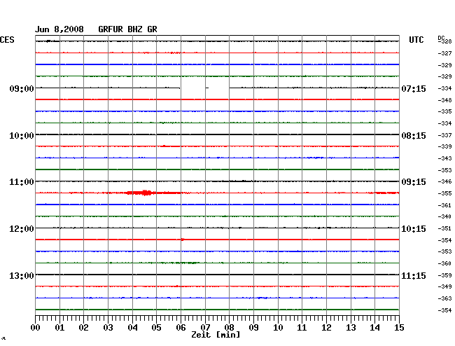The height and width of the screenshot is (346, 455).
Task: Click the date label "Jun 8,2008"
Action: [x=59, y=29]
